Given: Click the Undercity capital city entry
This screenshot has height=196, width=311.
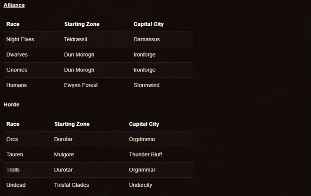Looking at the screenshot, I should pyautogui.click(x=140, y=185).
